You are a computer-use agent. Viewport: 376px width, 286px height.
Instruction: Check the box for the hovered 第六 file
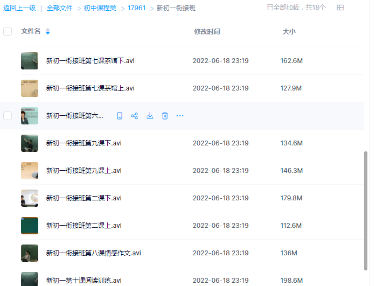pyautogui.click(x=8, y=116)
